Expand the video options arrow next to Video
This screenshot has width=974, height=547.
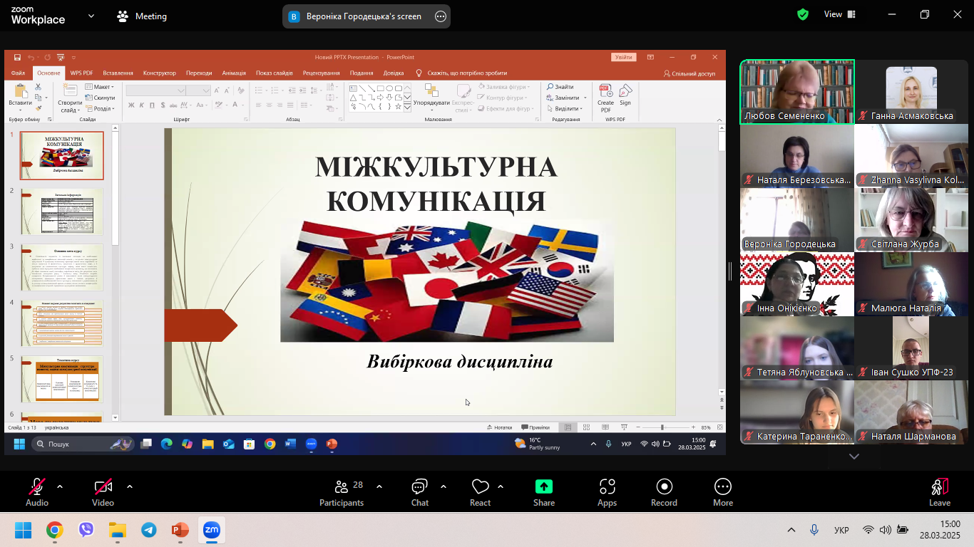(130, 486)
